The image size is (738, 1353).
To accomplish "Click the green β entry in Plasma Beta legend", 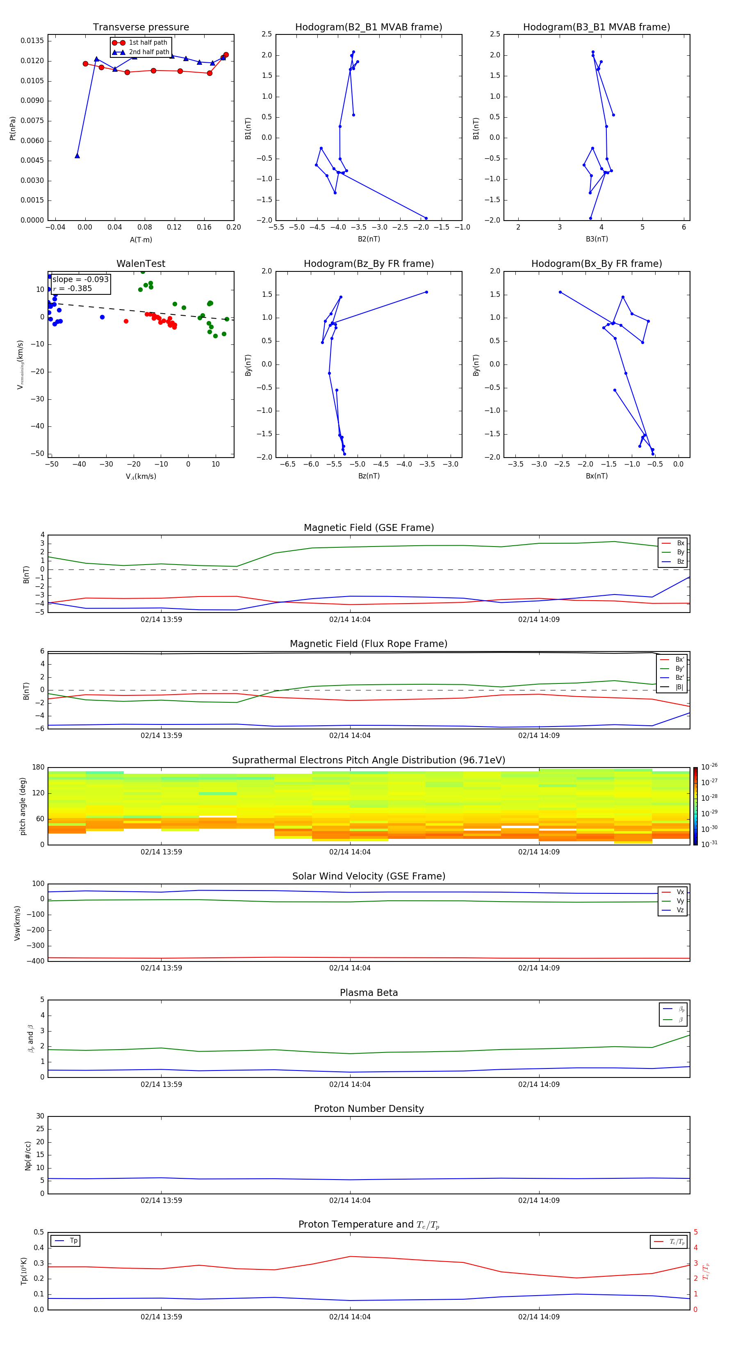I will click(673, 1020).
